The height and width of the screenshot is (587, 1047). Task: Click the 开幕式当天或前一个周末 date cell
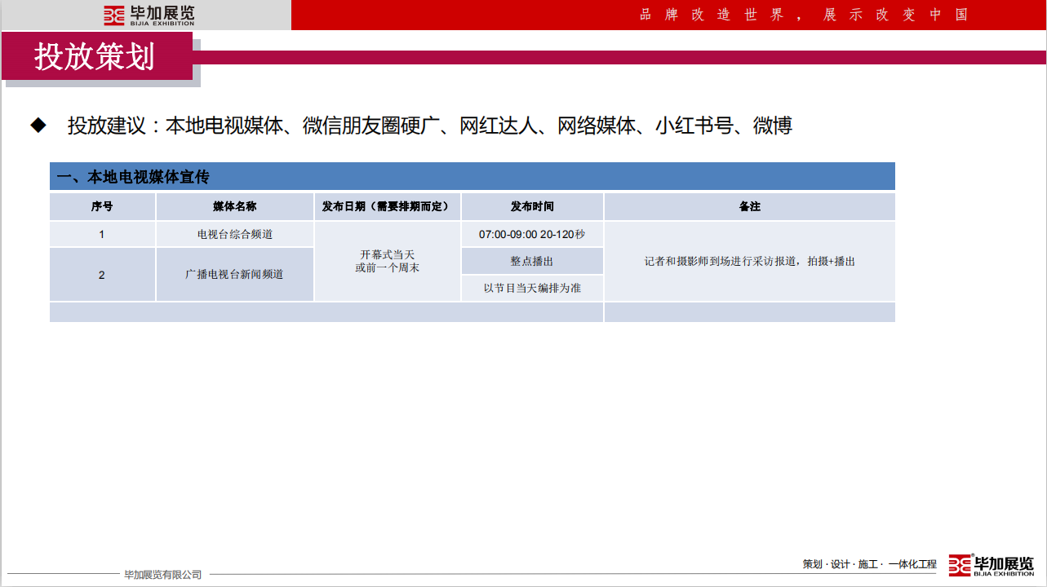click(x=387, y=261)
